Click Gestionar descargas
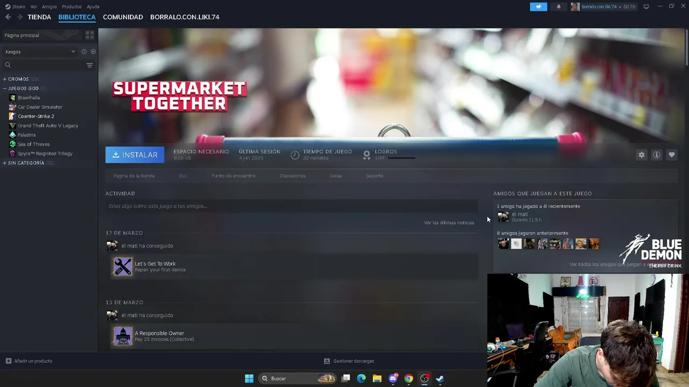This screenshot has width=689, height=387. coord(354,361)
